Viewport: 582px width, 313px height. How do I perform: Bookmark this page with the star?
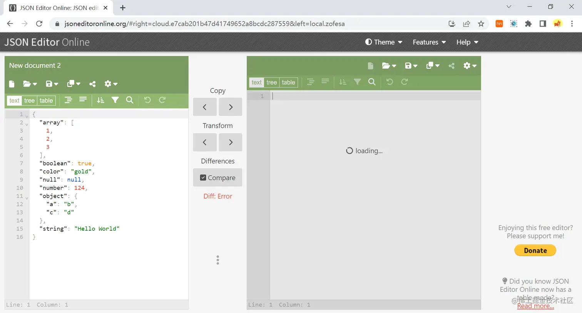pyautogui.click(x=481, y=24)
